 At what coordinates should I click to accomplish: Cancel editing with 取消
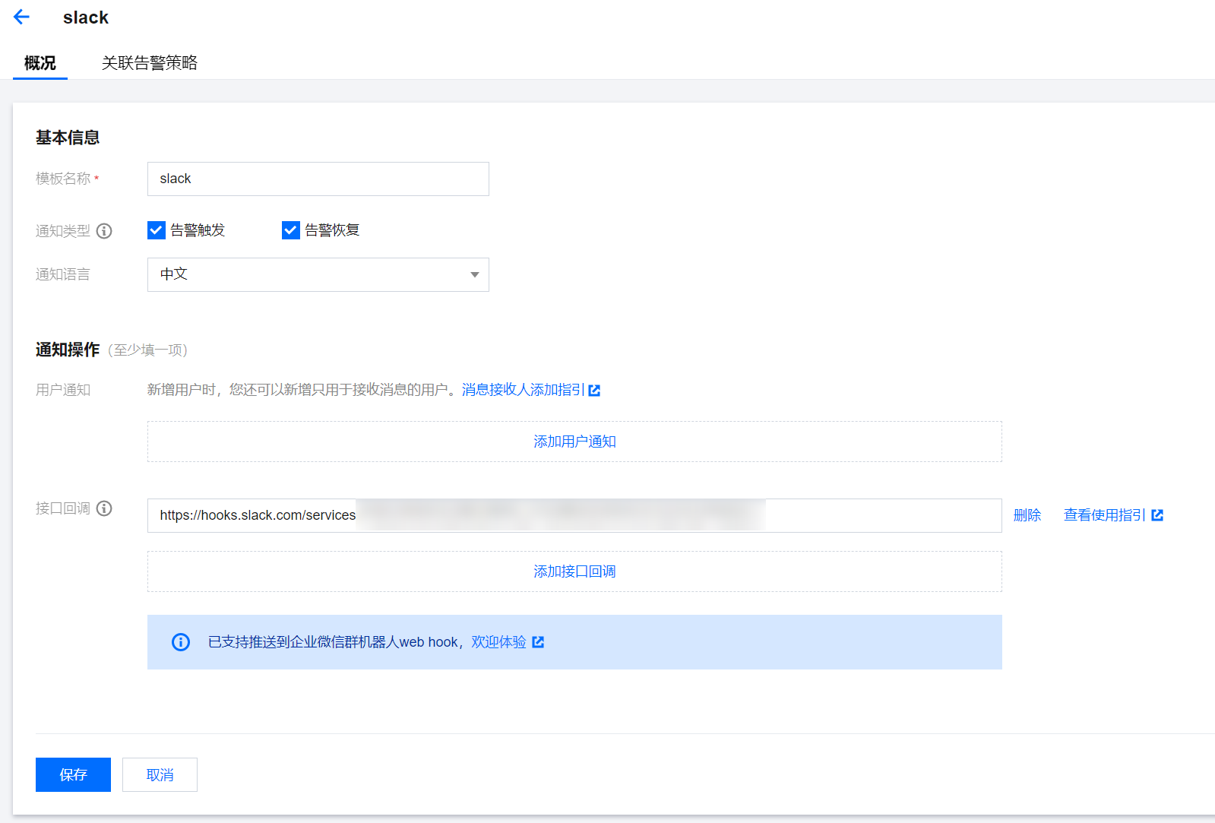(160, 774)
